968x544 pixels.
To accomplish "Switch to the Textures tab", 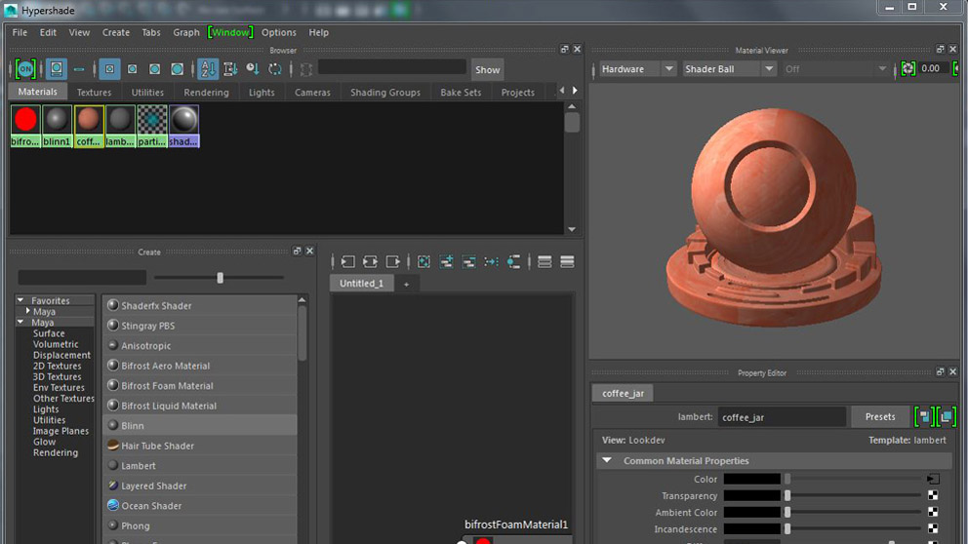I will pos(95,93).
